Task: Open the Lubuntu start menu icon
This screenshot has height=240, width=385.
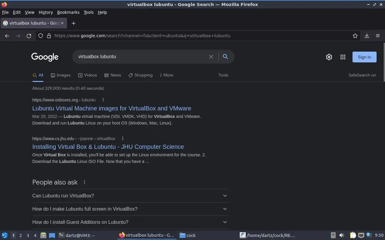Action: [5, 235]
